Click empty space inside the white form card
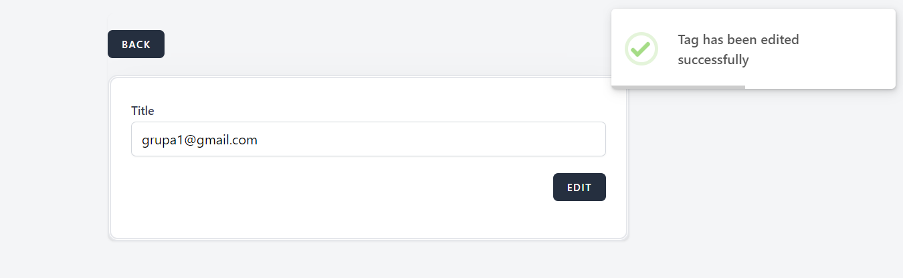Viewport: 903px width, 278px height. pos(334,214)
